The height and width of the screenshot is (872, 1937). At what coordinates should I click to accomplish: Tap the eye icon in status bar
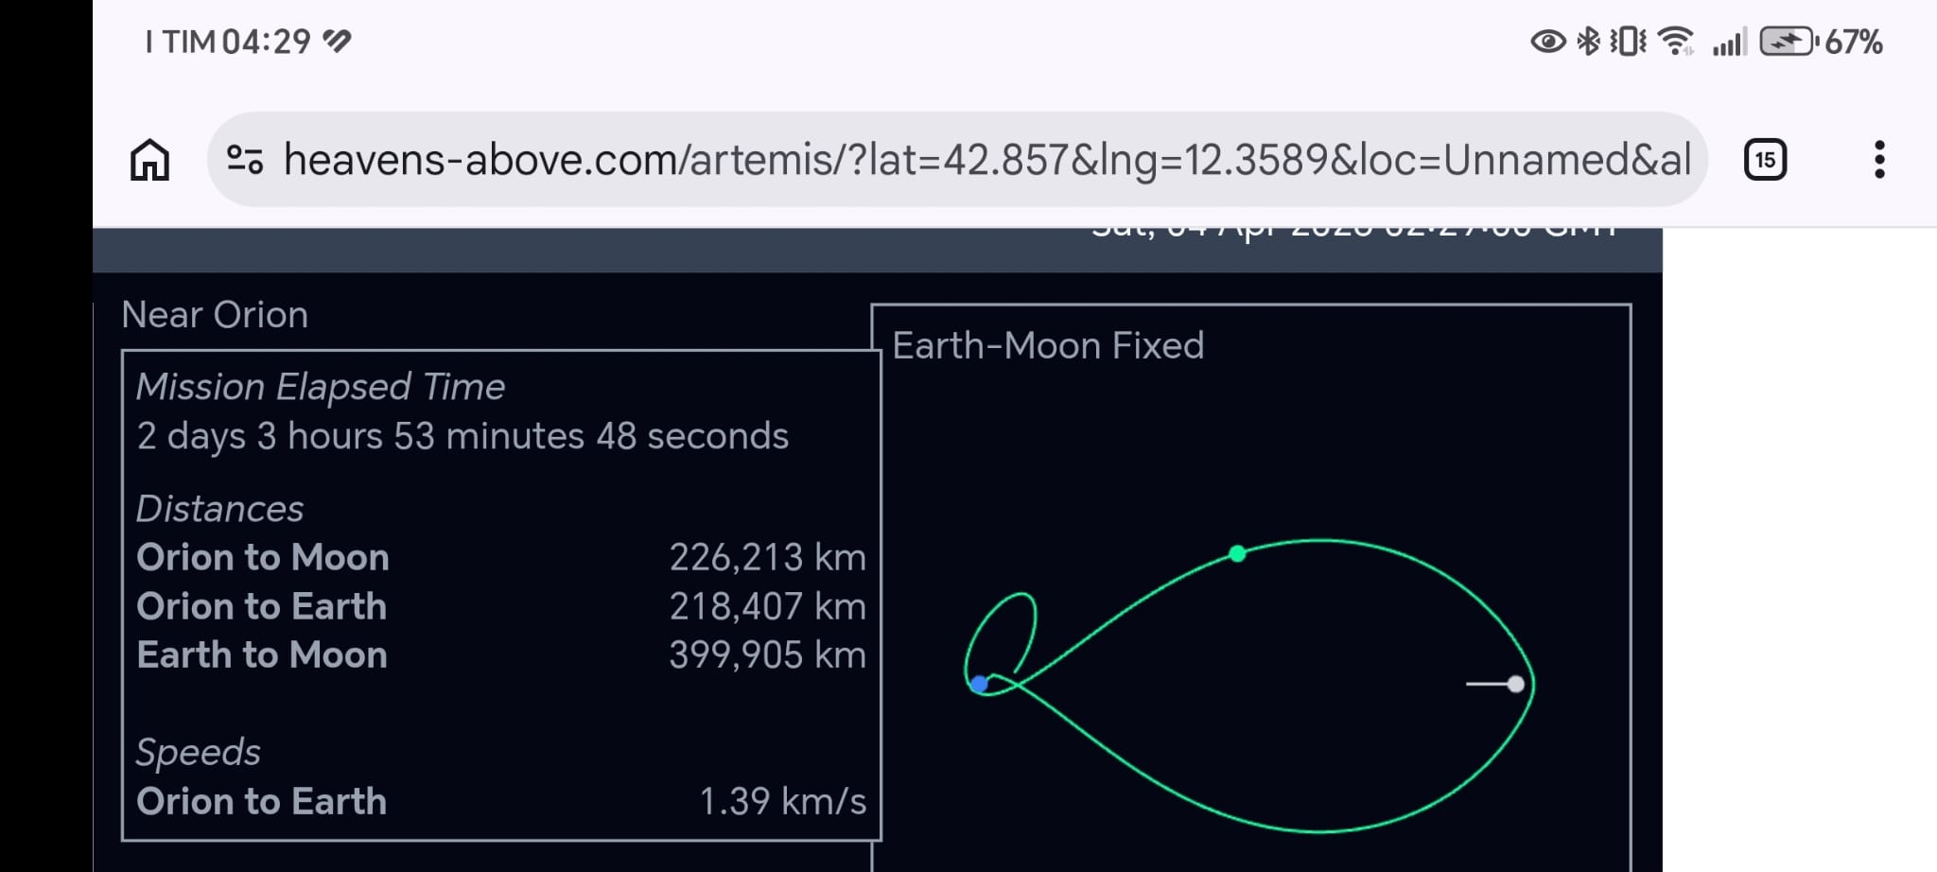(1547, 42)
